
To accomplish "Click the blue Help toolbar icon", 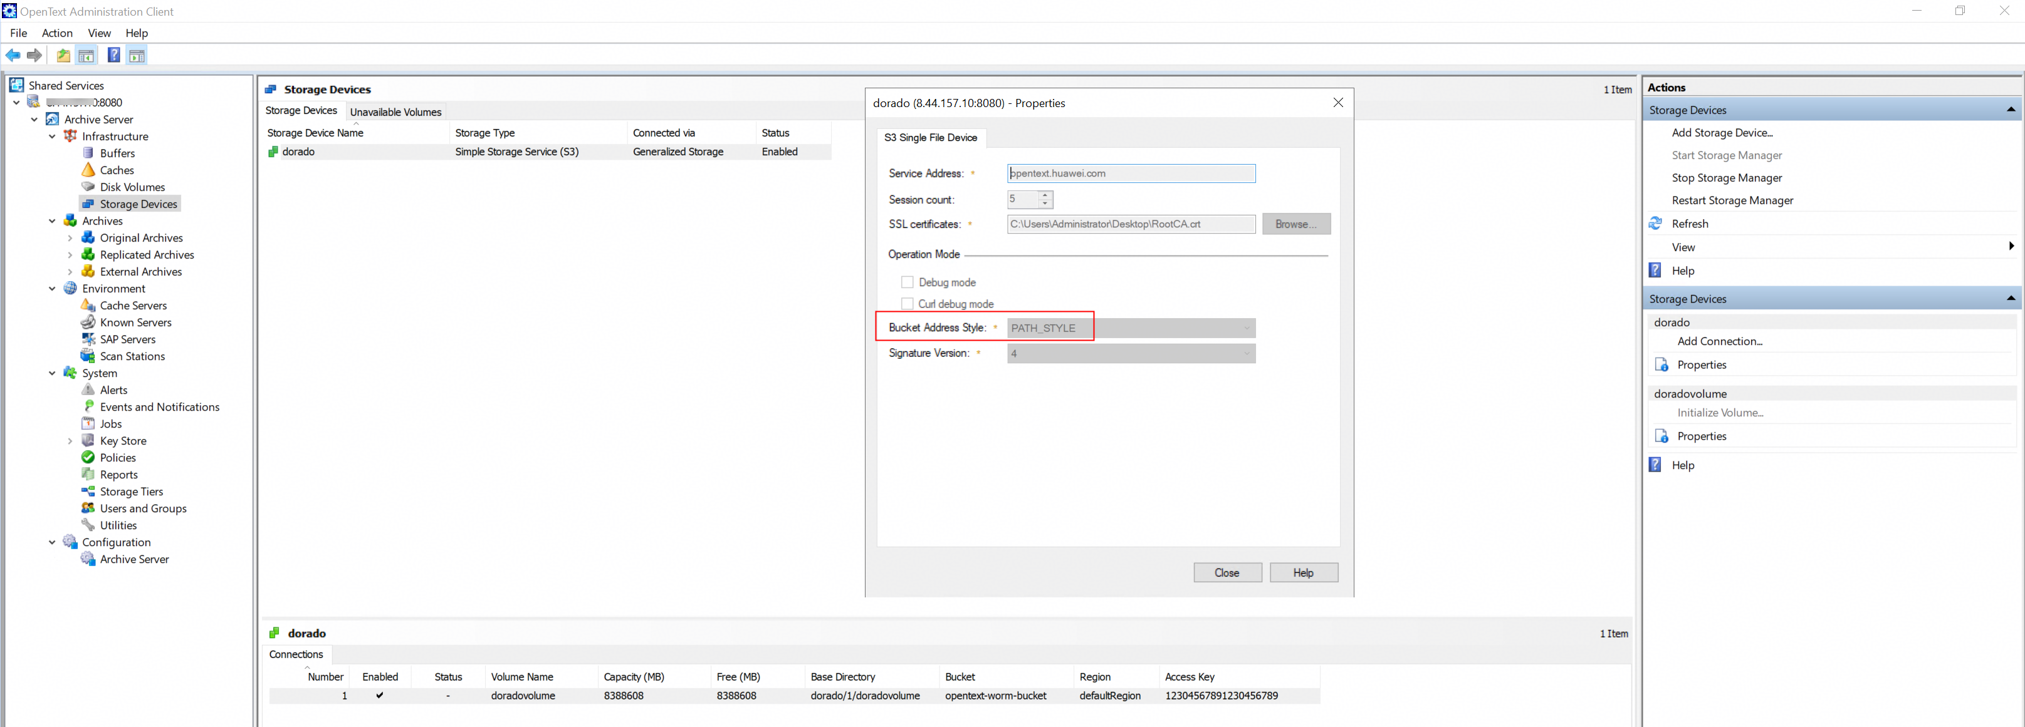I will (x=114, y=55).
